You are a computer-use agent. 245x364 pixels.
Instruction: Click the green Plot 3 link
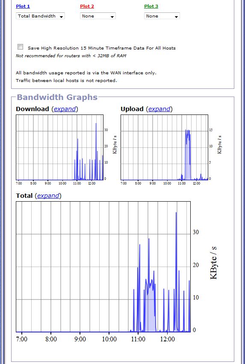click(151, 6)
